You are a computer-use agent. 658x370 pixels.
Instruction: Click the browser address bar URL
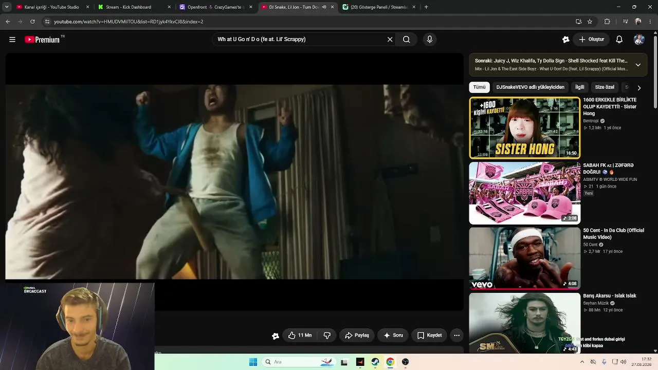[x=129, y=22]
